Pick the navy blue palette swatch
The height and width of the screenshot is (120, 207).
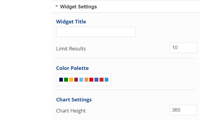pos(61,80)
